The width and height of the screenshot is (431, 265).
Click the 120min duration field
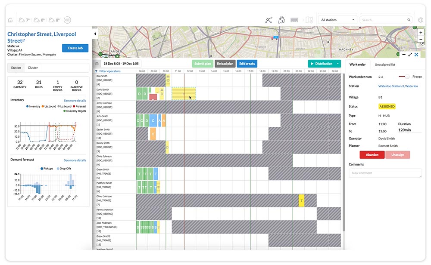point(409,130)
